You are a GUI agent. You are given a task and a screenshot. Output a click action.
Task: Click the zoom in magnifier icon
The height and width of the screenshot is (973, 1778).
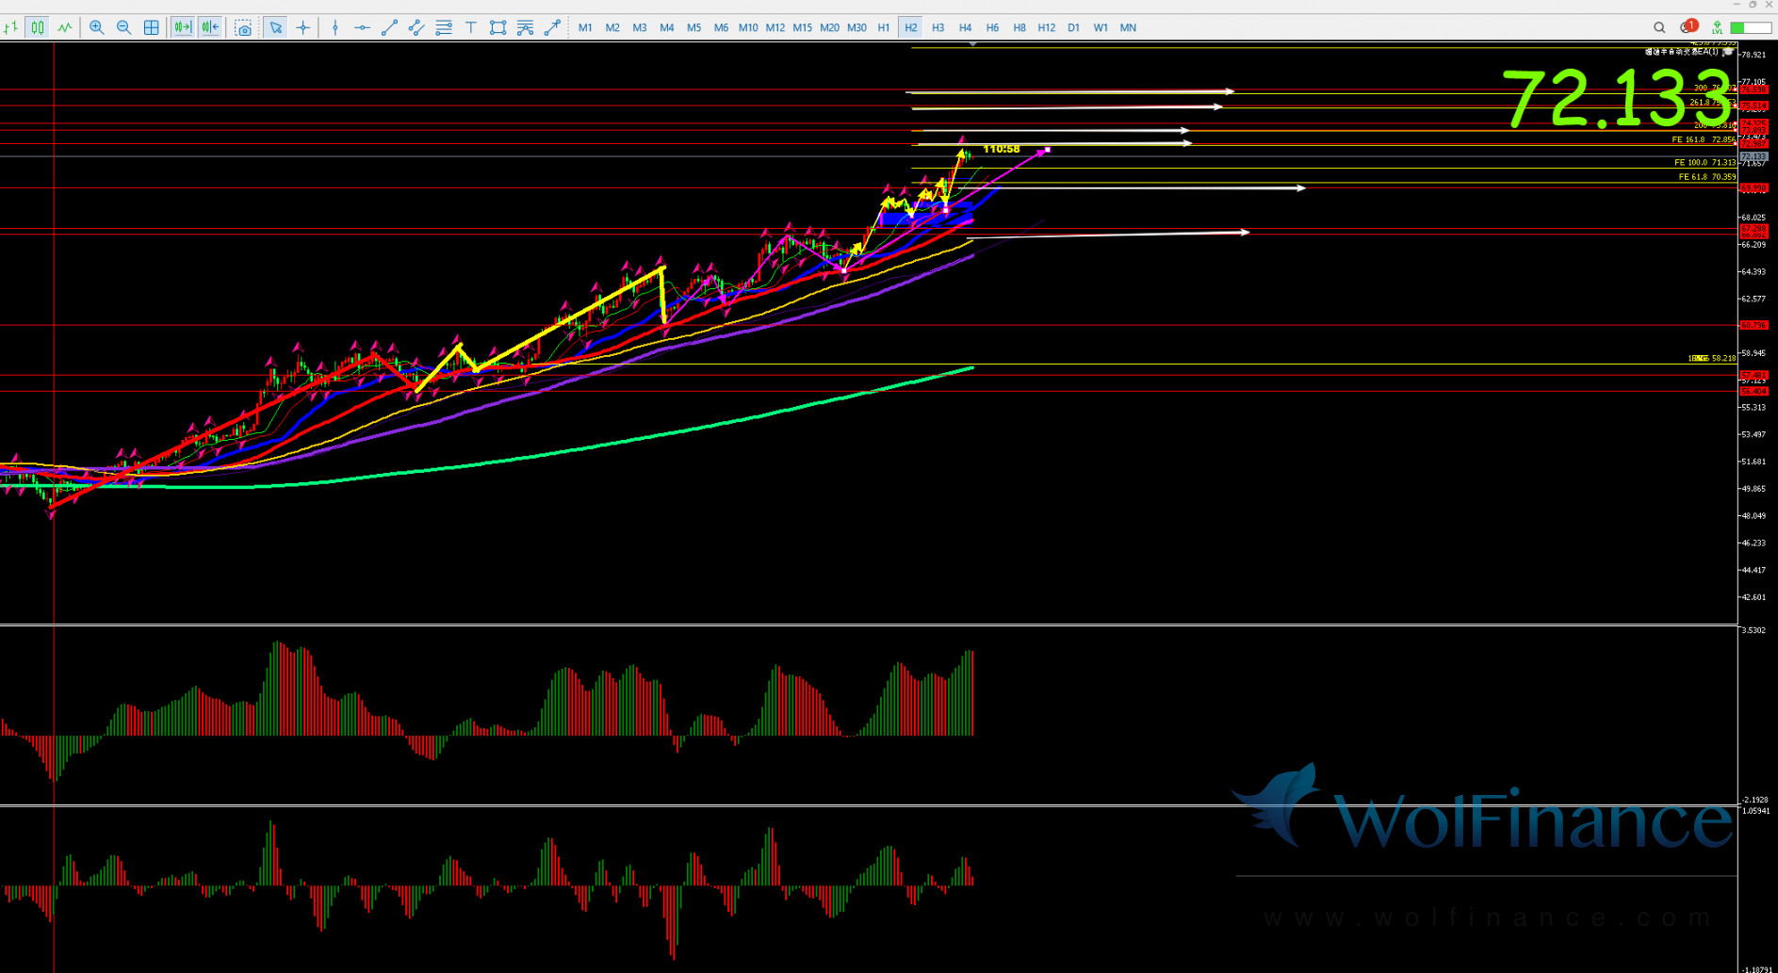pyautogui.click(x=96, y=27)
